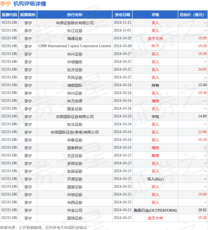
Task: Click the 发布日期 column header
Action: pos(122,15)
